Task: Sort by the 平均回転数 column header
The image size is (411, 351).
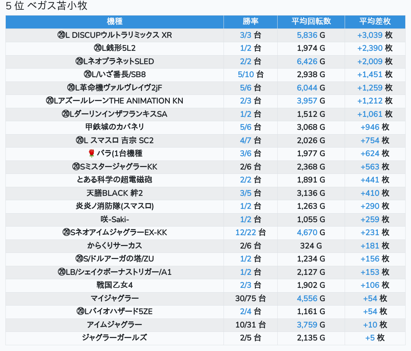Action: coord(311,22)
